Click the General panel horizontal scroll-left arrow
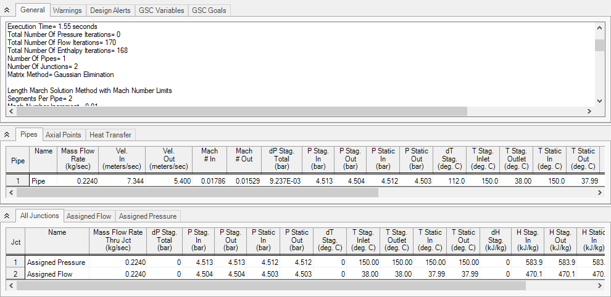Image resolution: width=611 pixels, height=297 pixels. tap(10, 112)
